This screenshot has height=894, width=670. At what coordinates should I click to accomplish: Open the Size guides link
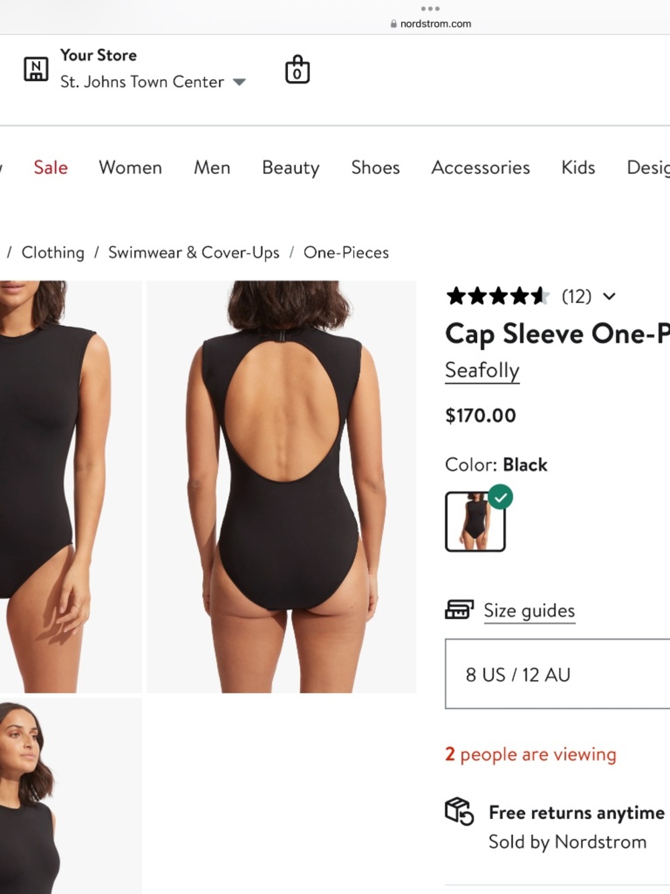(529, 610)
